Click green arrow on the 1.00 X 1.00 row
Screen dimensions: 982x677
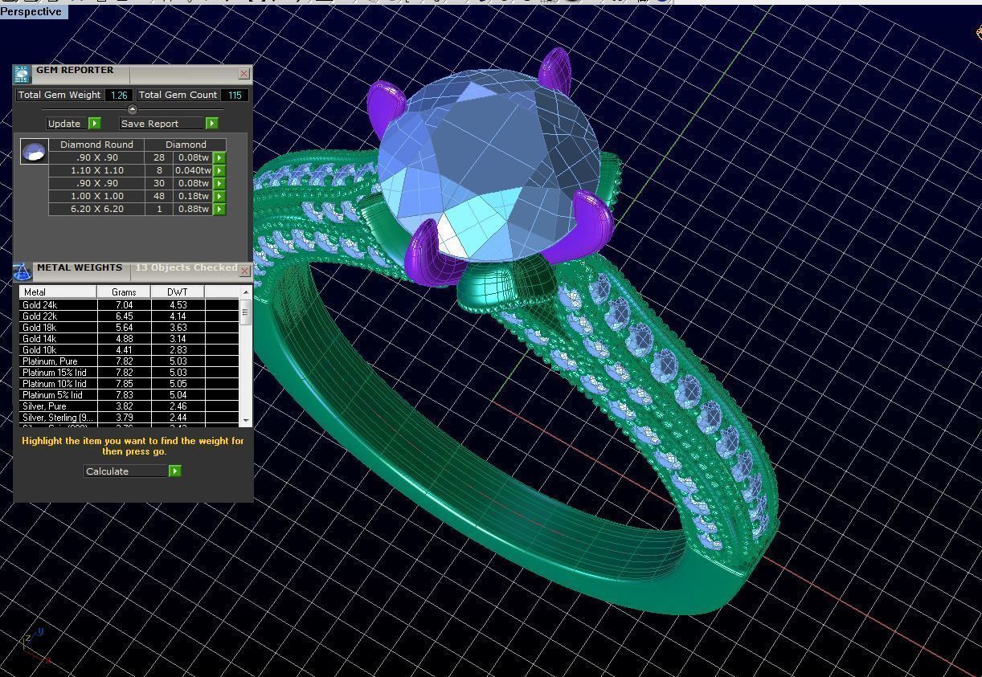click(x=219, y=196)
